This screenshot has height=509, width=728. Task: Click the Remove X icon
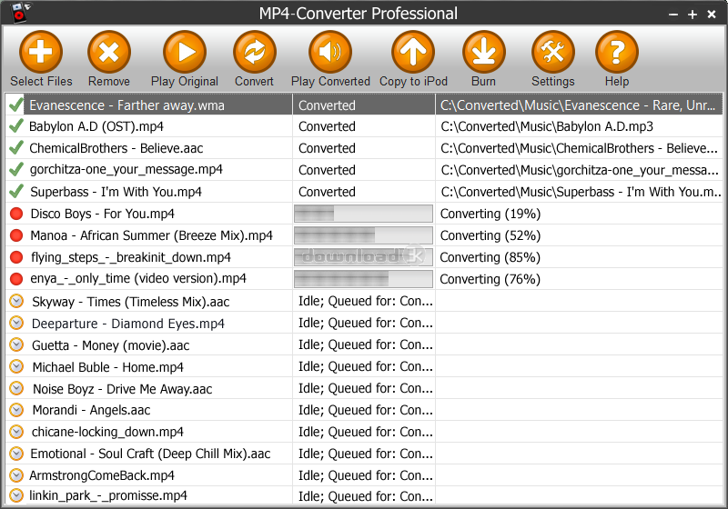(109, 52)
